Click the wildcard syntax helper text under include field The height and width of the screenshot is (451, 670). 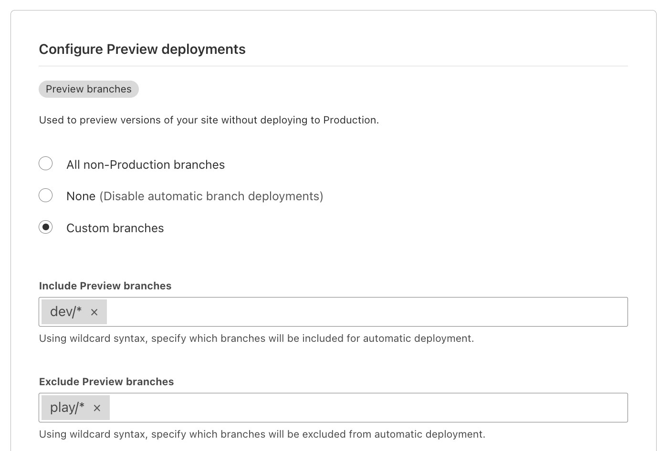tap(256, 338)
